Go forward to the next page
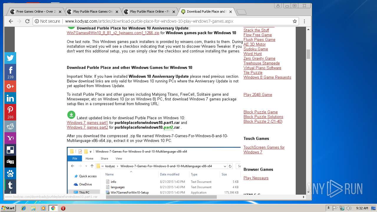 [19, 21]
